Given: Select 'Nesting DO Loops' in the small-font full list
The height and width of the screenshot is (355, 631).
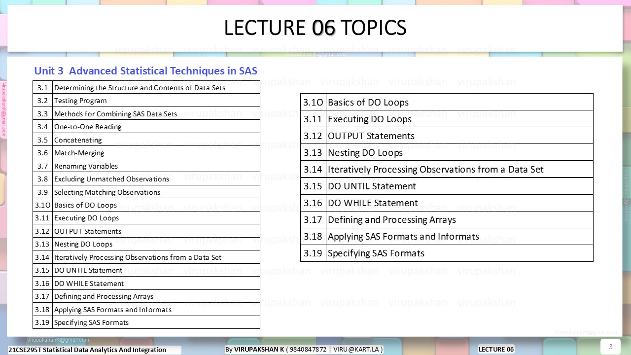Looking at the screenshot, I should pyautogui.click(x=83, y=244).
